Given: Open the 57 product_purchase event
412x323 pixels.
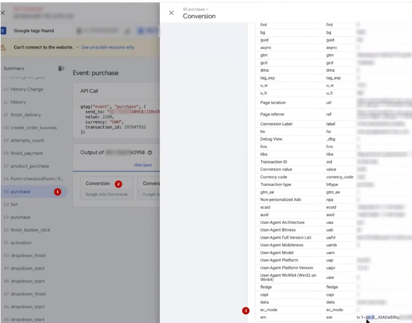Looking at the screenshot, I should (x=26, y=166).
